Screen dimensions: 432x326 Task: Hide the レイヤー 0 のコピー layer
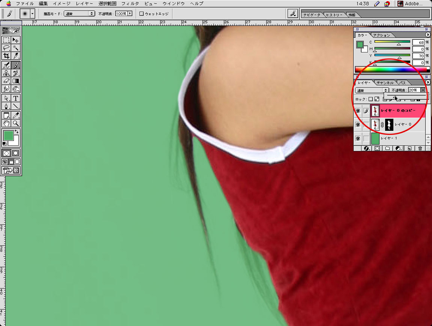click(x=358, y=111)
